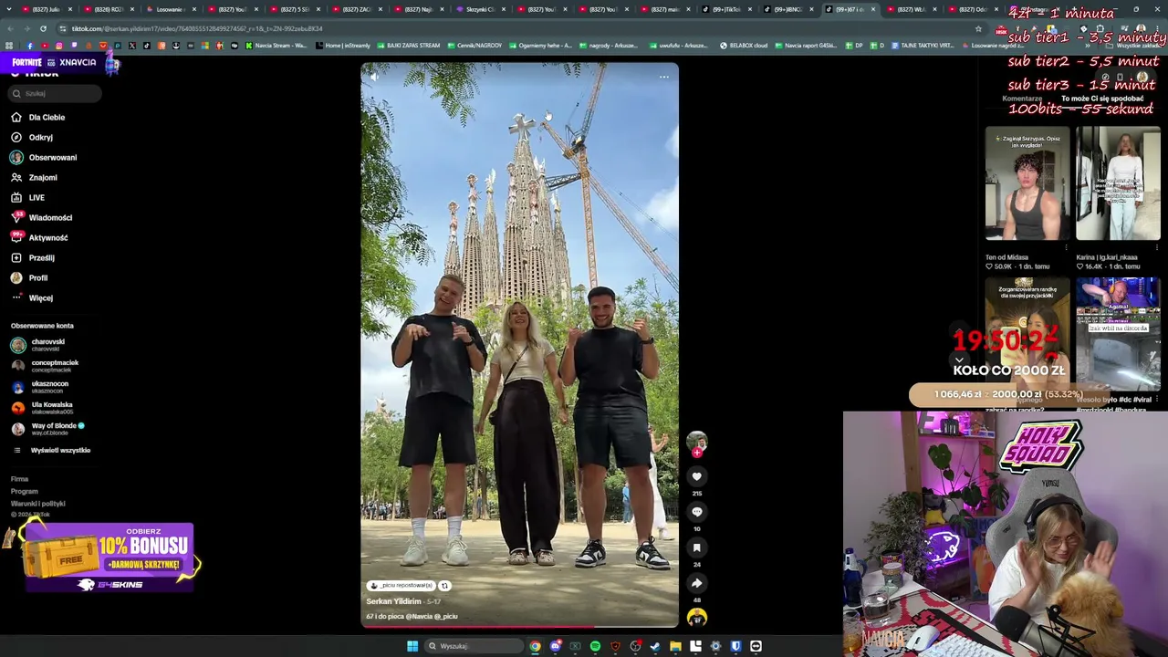The width and height of the screenshot is (1168, 657).
Task: Click the @_piciu mention in the caption
Action: coord(446,617)
